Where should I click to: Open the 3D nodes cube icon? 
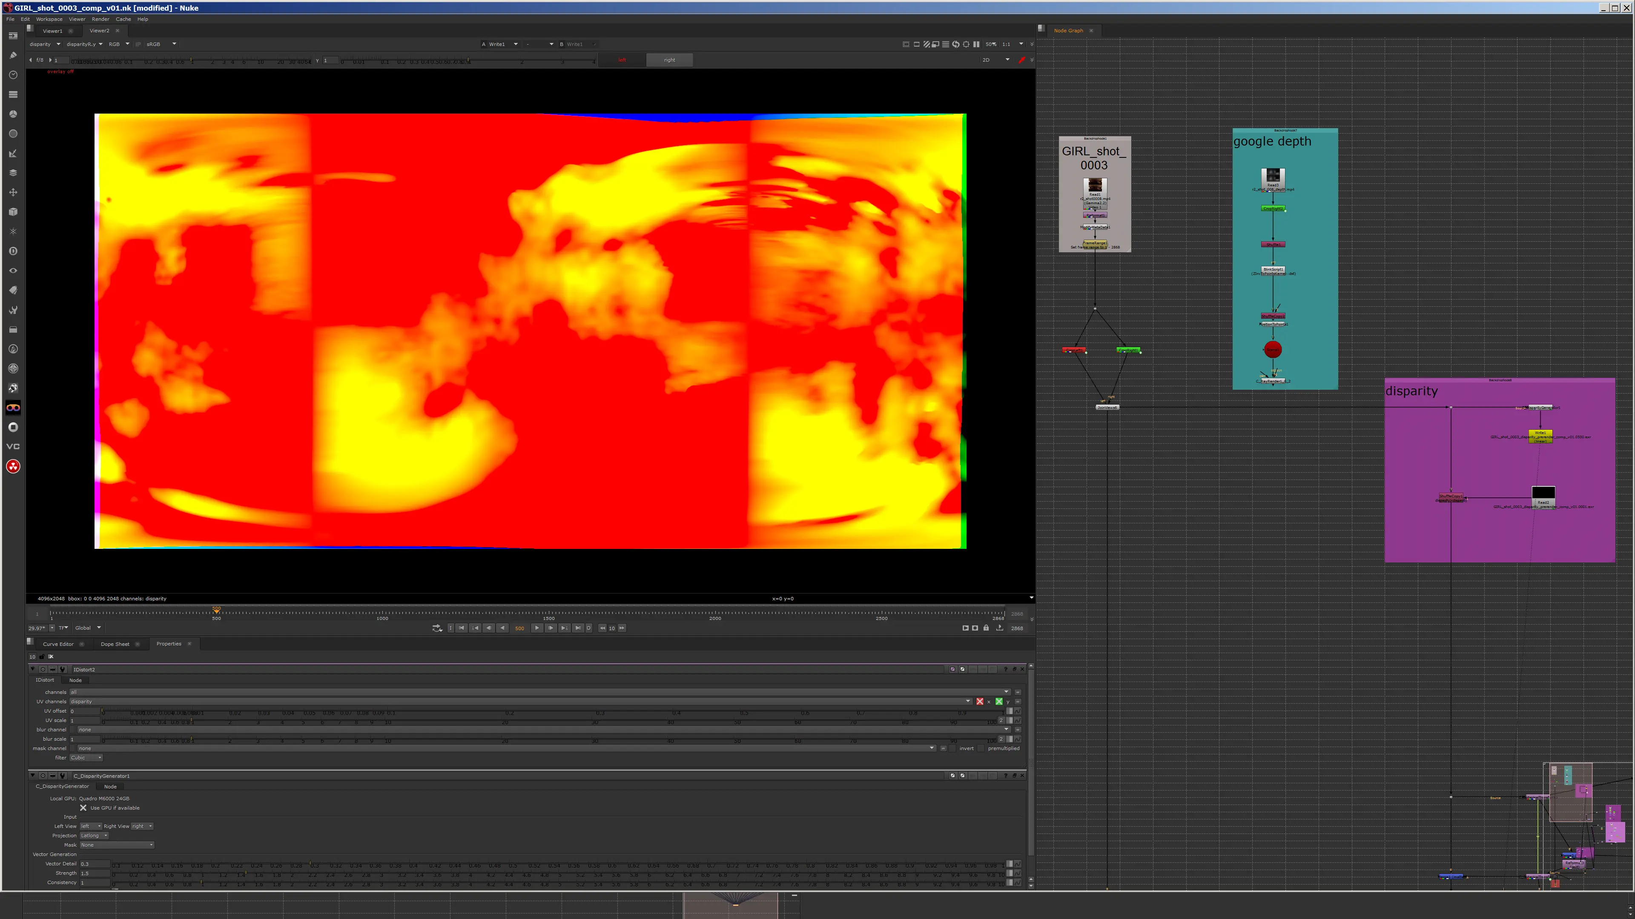coord(13,212)
